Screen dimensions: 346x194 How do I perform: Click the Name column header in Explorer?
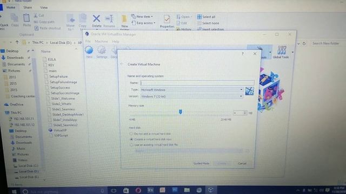point(46,52)
